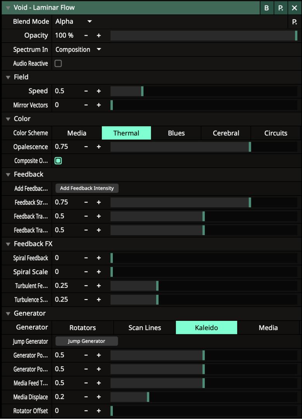Select the Media color scheme

[77, 133]
